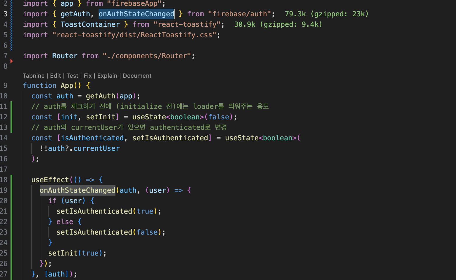Click the comment mentioning currentUser on line 13

coord(129,127)
